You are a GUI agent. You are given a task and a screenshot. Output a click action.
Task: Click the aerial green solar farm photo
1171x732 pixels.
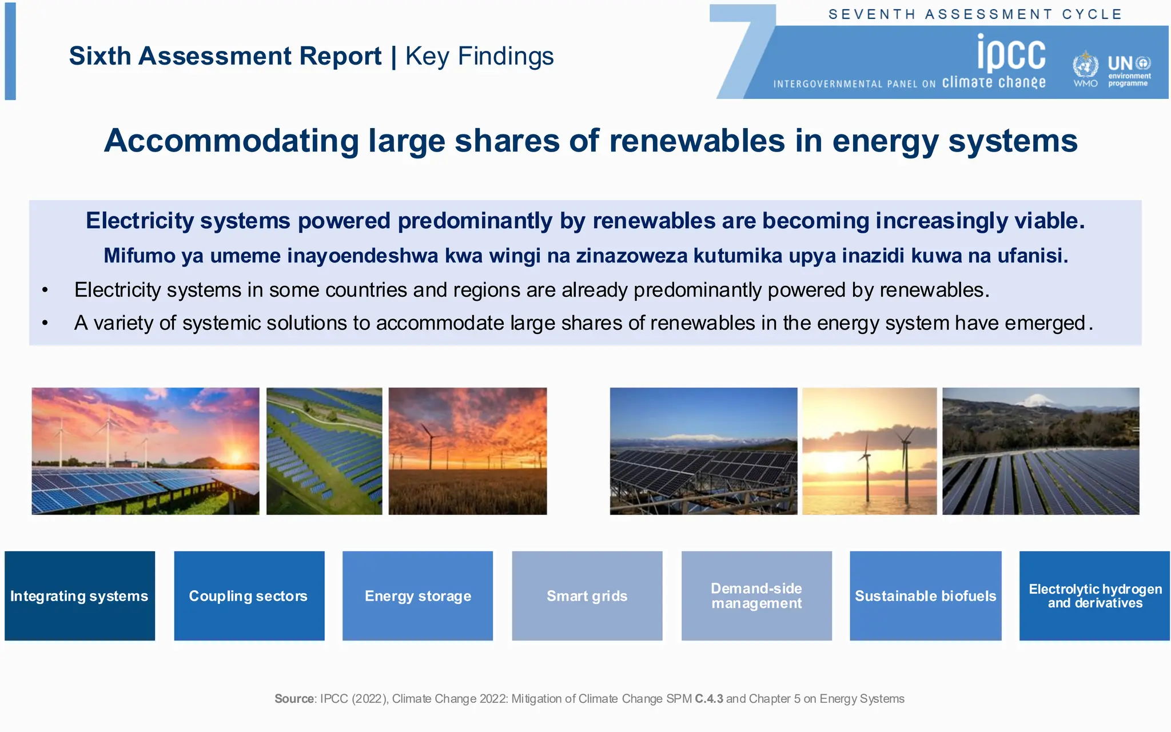324,451
